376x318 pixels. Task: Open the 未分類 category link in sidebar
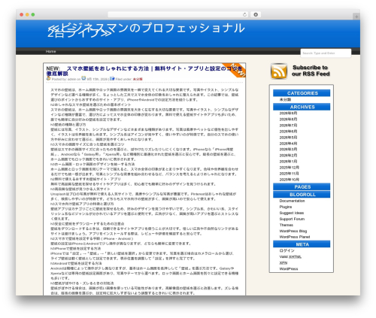[x=285, y=99]
